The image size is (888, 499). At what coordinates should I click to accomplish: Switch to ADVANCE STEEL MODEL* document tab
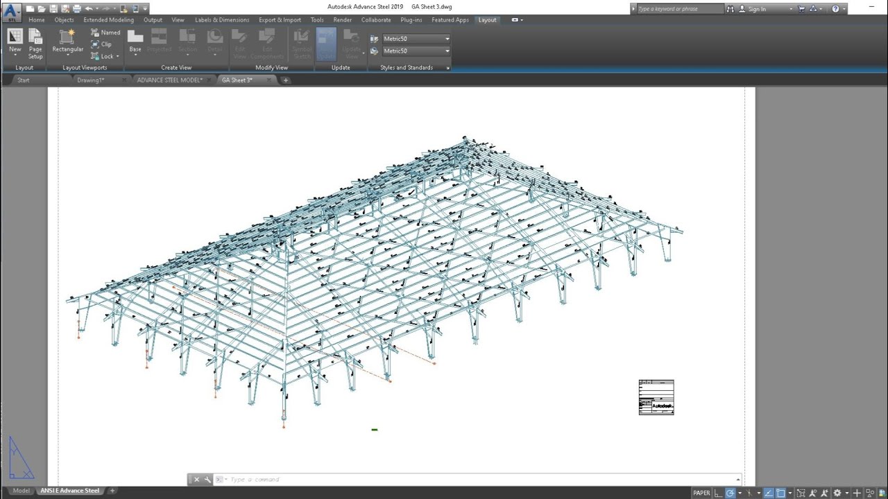pos(169,80)
